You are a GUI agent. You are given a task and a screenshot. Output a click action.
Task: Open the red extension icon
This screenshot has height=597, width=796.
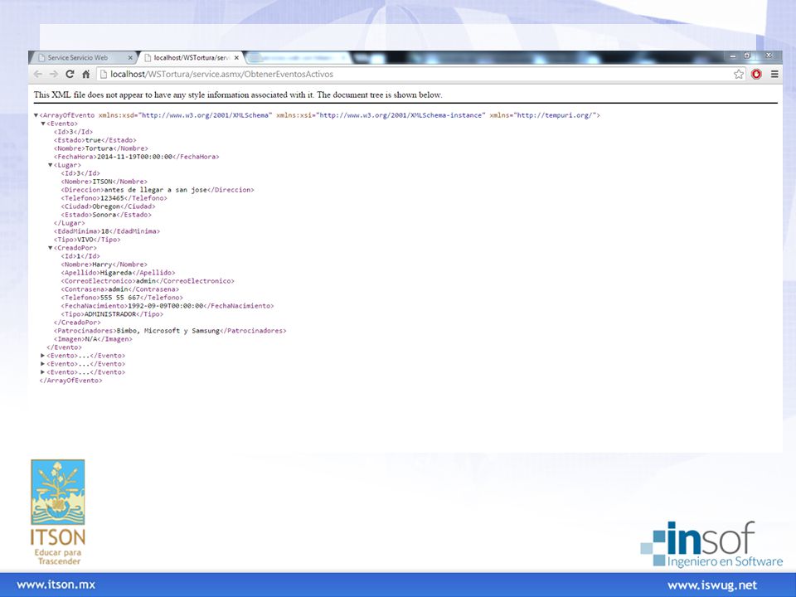(x=756, y=74)
